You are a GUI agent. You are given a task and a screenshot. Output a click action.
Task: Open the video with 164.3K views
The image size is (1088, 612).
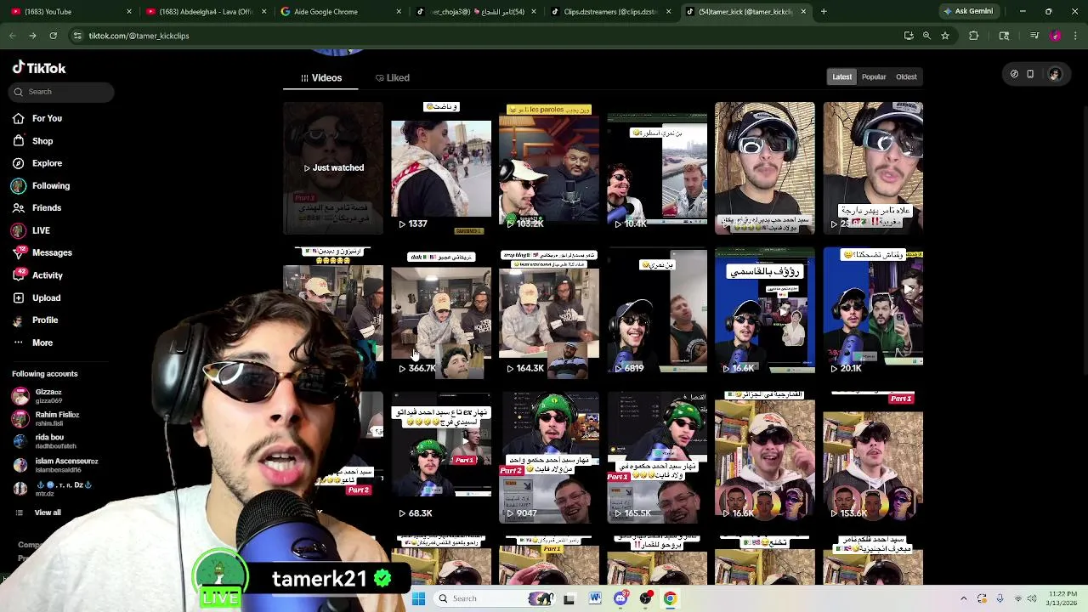pos(549,311)
